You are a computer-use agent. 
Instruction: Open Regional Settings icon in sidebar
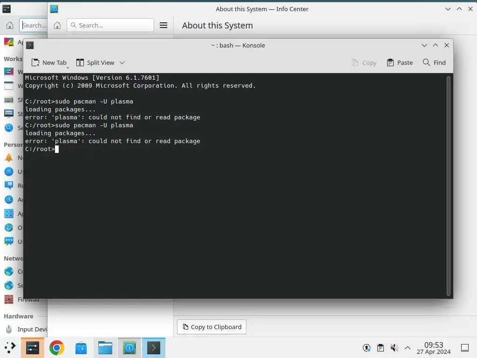tap(9, 186)
